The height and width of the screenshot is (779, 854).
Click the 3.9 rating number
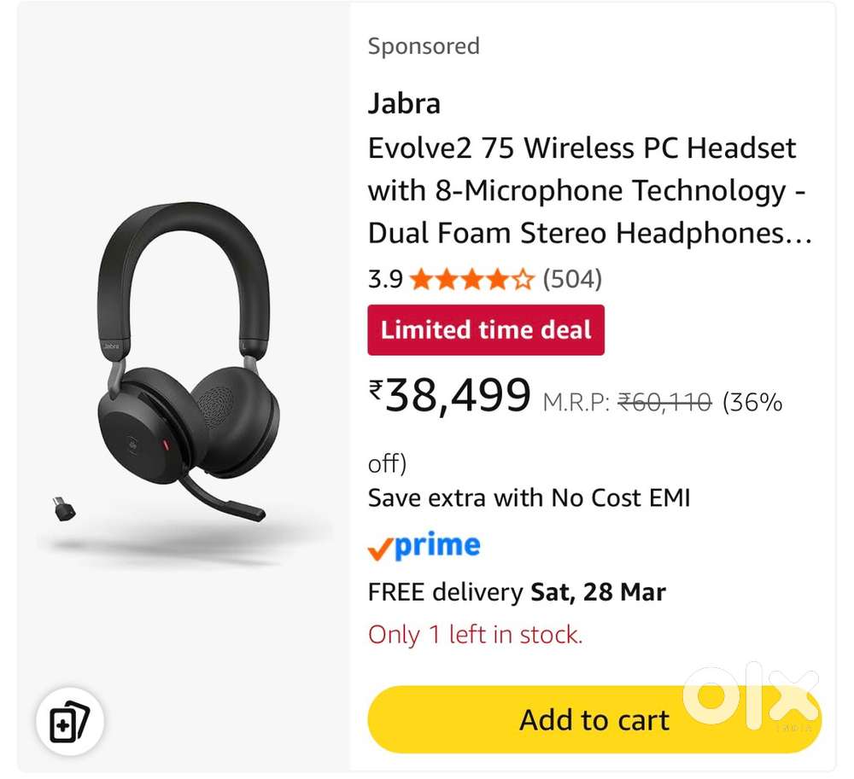(384, 279)
